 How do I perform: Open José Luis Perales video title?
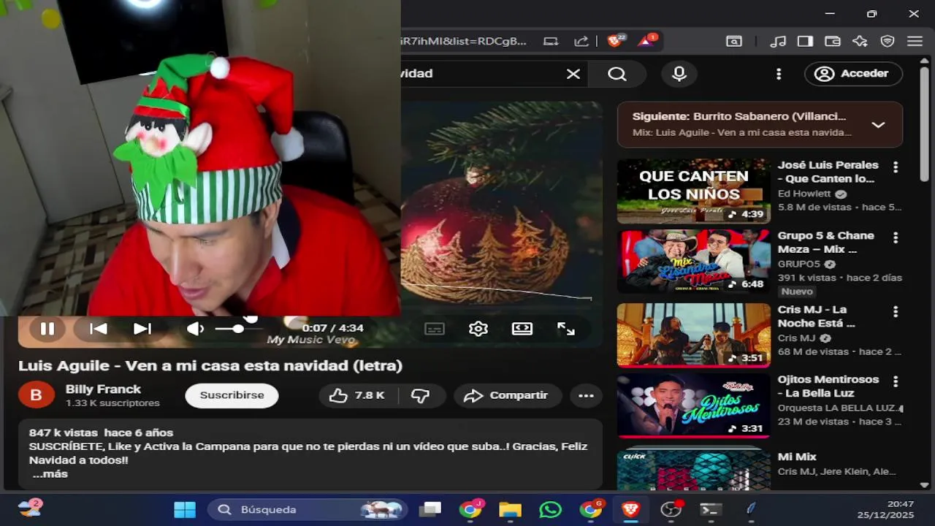828,172
